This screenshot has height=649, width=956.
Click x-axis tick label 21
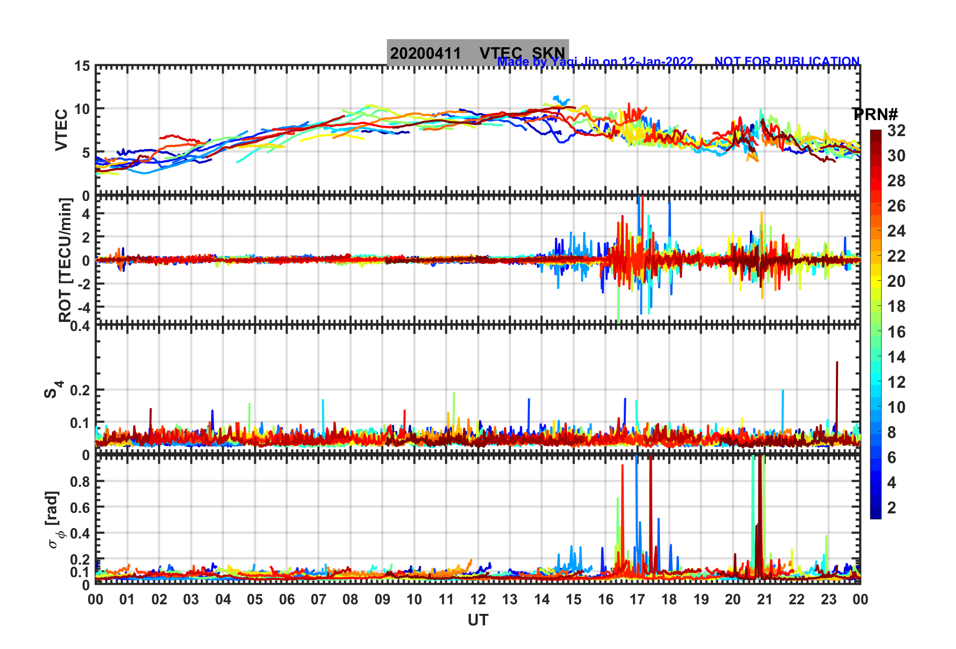pyautogui.click(x=765, y=599)
